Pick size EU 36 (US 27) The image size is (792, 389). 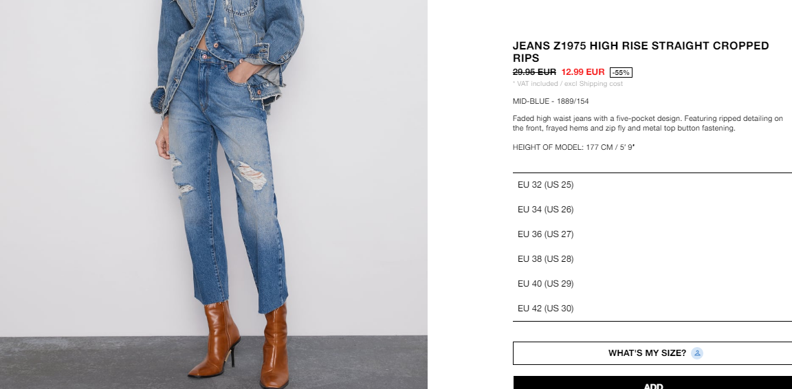pyautogui.click(x=652, y=234)
